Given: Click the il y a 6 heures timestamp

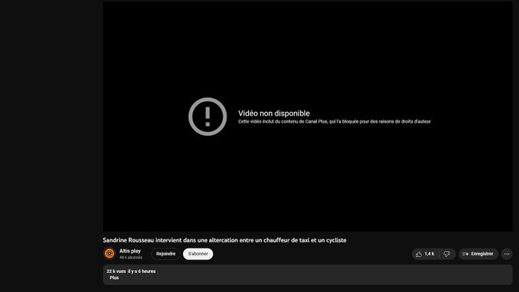Looking at the screenshot, I should 142,271.
